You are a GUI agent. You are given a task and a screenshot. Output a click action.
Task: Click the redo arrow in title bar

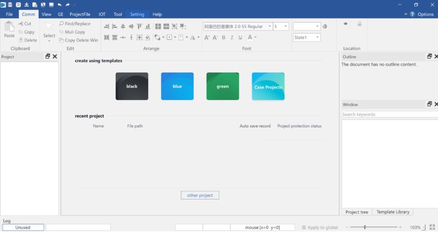pos(68,5)
